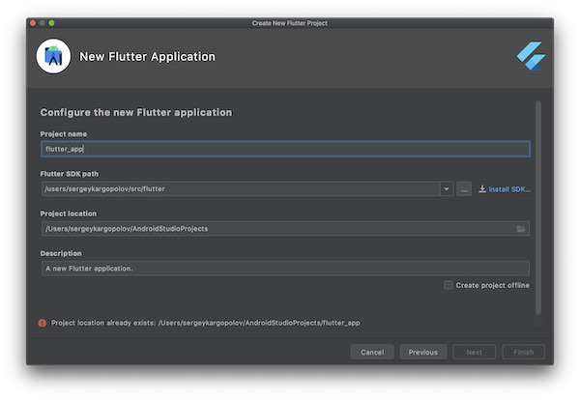Click the vertical scrollbar on the right
This screenshot has width=580, height=400.
click(x=538, y=208)
